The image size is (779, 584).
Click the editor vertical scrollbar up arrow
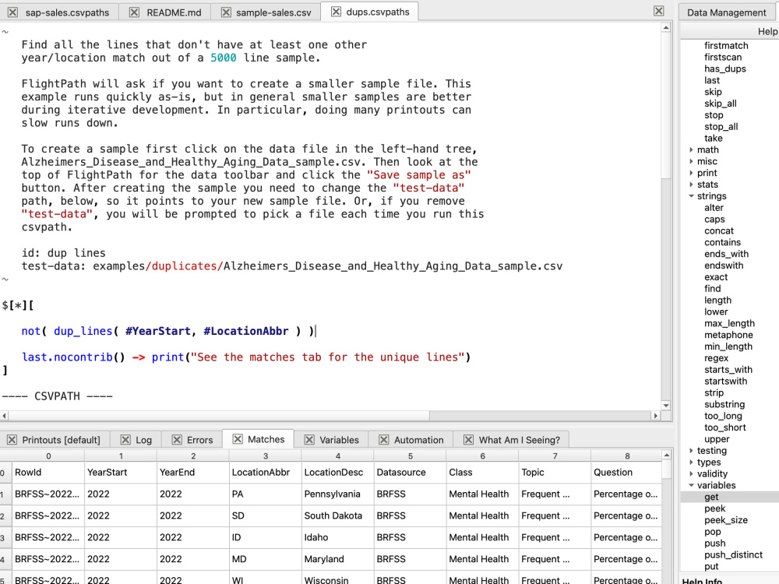pyautogui.click(x=666, y=28)
